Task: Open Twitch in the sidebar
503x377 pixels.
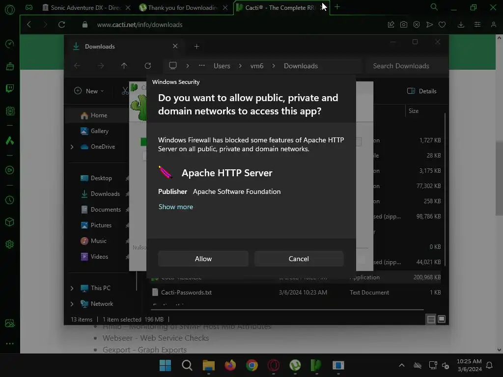Action: [10, 88]
